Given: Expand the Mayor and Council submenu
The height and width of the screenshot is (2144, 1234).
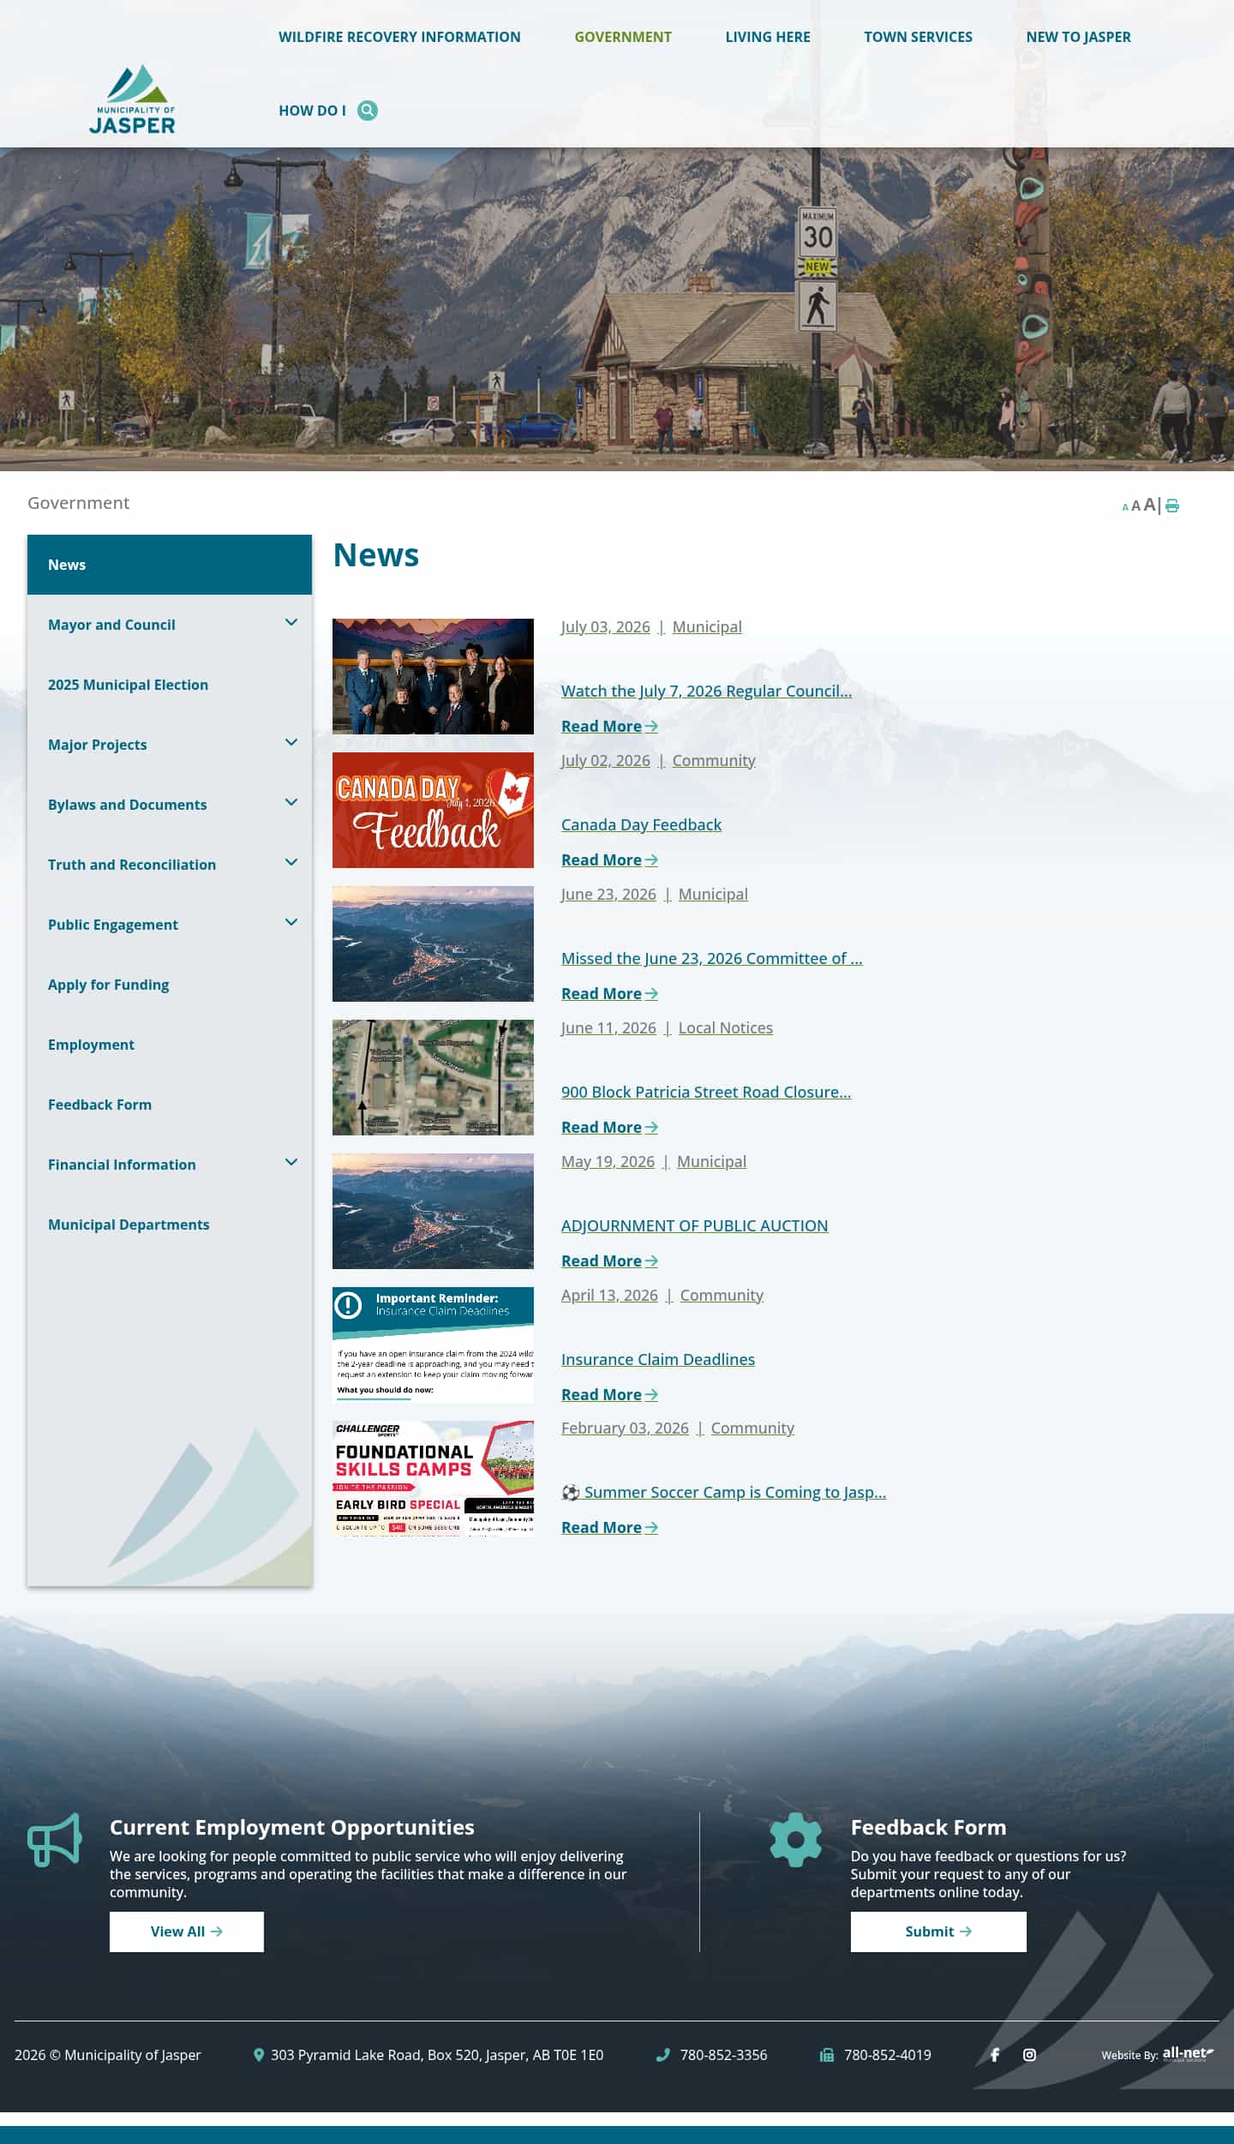Looking at the screenshot, I should click(291, 623).
